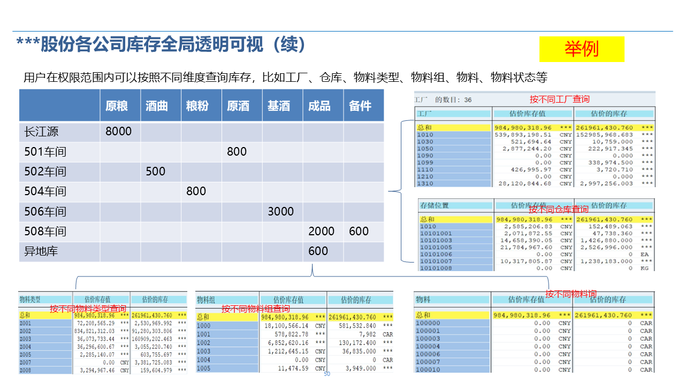Select the 600 value in 异地库 row

318,251
